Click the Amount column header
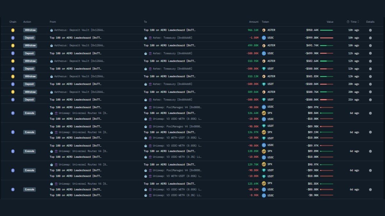This screenshot has height=216, width=385. coord(253,22)
